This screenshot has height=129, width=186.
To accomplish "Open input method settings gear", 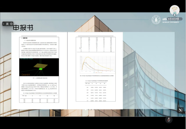I will [11, 24].
